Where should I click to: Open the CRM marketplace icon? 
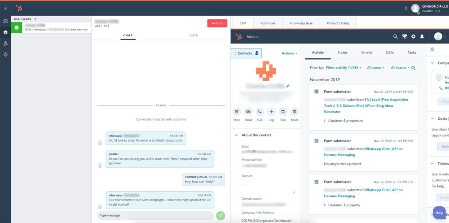coord(405,37)
